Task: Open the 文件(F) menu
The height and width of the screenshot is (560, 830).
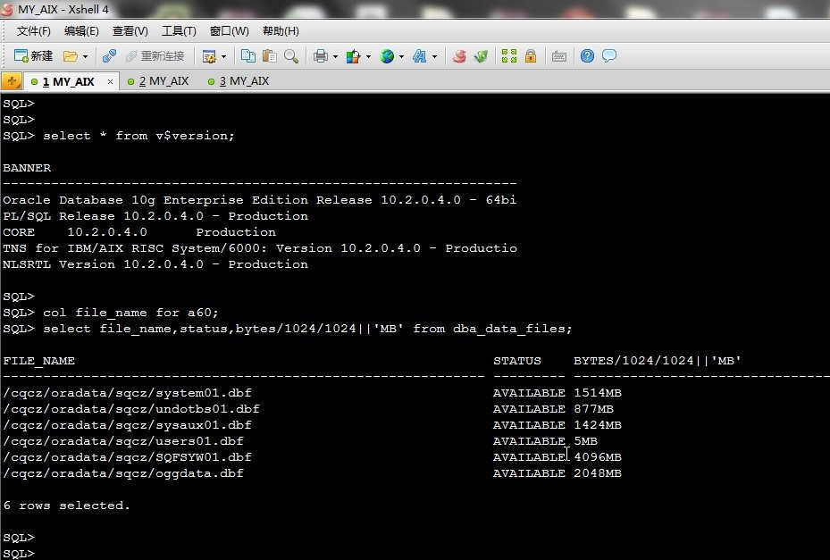Action: [x=34, y=31]
